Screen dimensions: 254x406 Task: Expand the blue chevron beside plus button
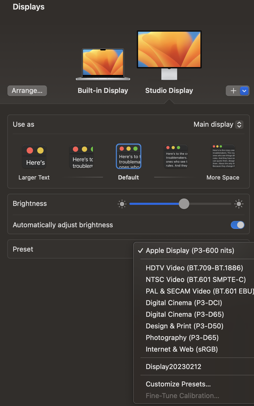click(x=244, y=91)
